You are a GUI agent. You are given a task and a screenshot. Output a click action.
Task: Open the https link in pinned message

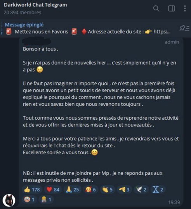[162, 32]
